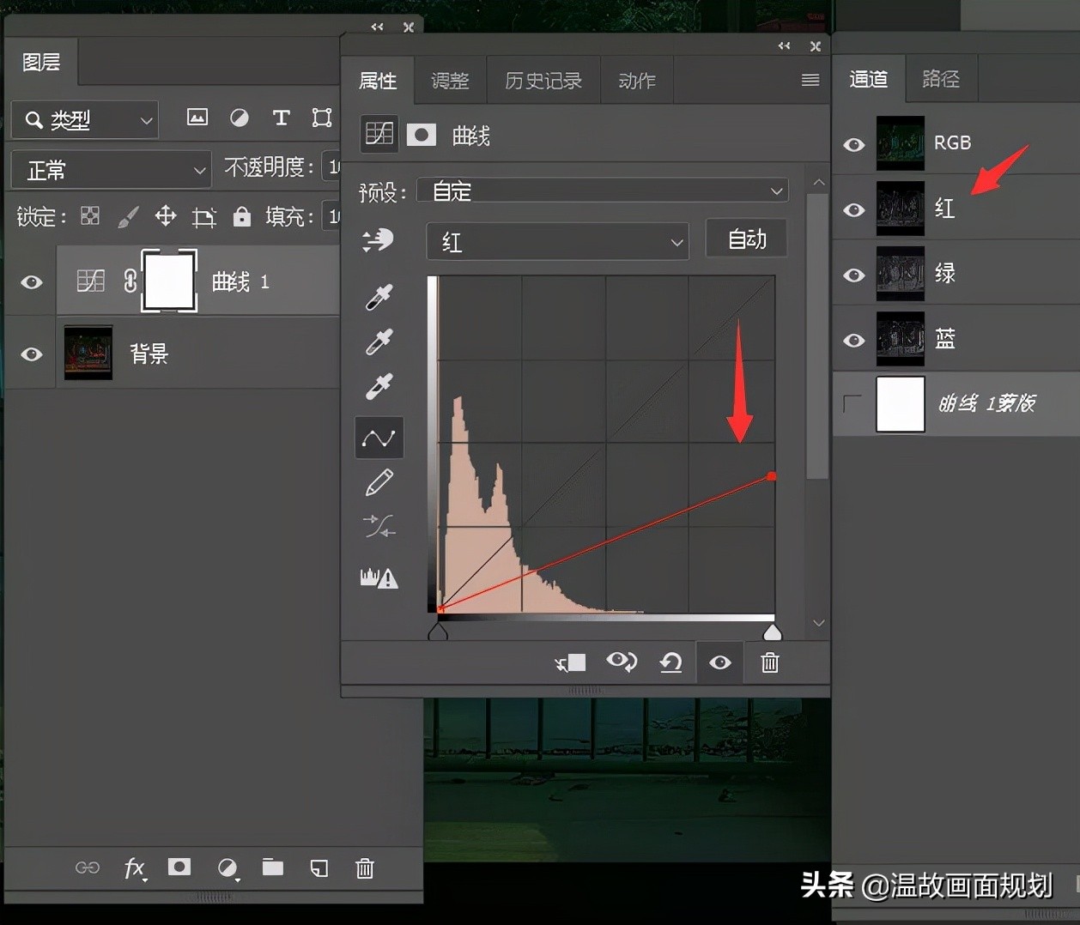Open the 红 channel dropdown in curves
Screen dimensions: 1080x925
pyautogui.click(x=557, y=242)
